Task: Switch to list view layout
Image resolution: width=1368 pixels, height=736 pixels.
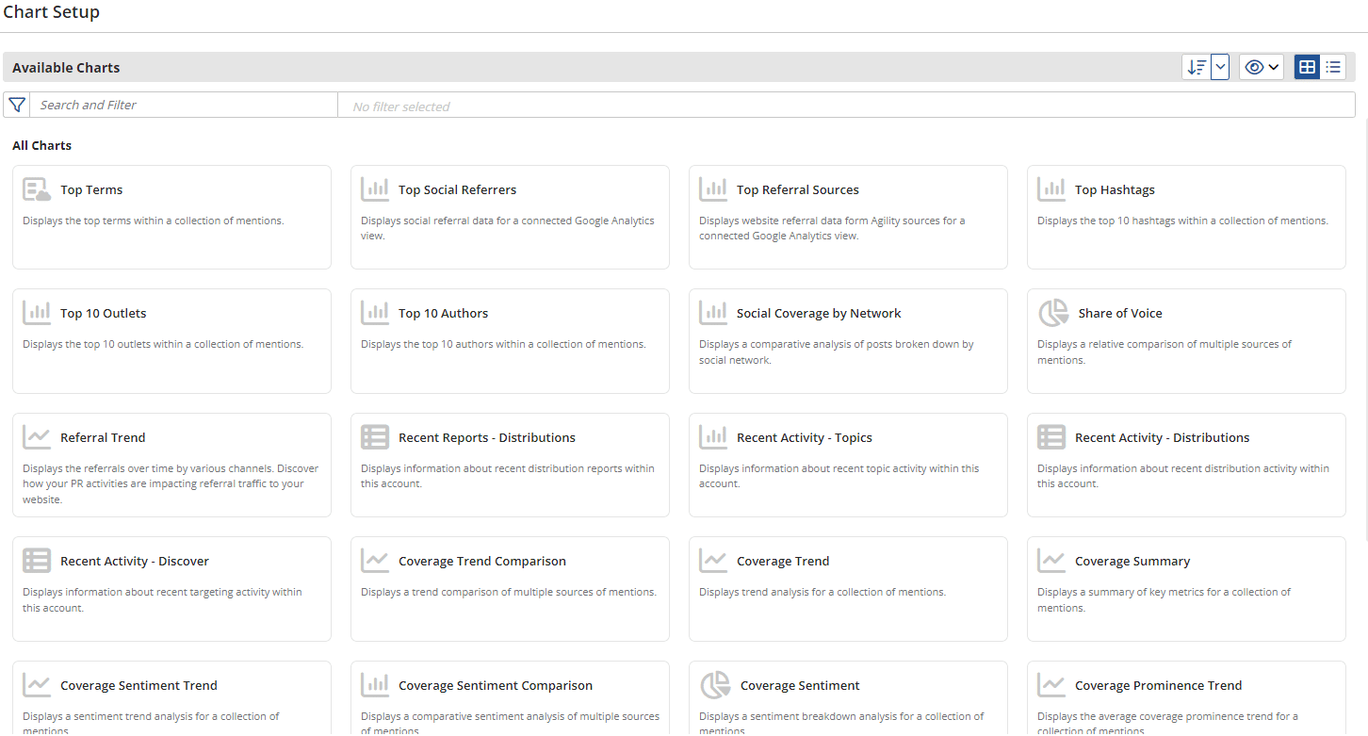Action: pyautogui.click(x=1333, y=67)
